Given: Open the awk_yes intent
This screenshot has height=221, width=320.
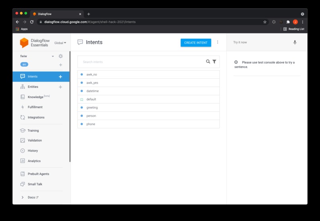Looking at the screenshot, I should [x=148, y=83].
